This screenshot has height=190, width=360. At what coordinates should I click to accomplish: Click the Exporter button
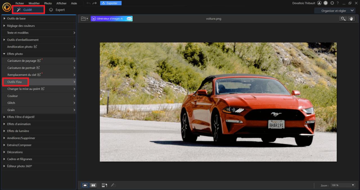tap(111, 3)
